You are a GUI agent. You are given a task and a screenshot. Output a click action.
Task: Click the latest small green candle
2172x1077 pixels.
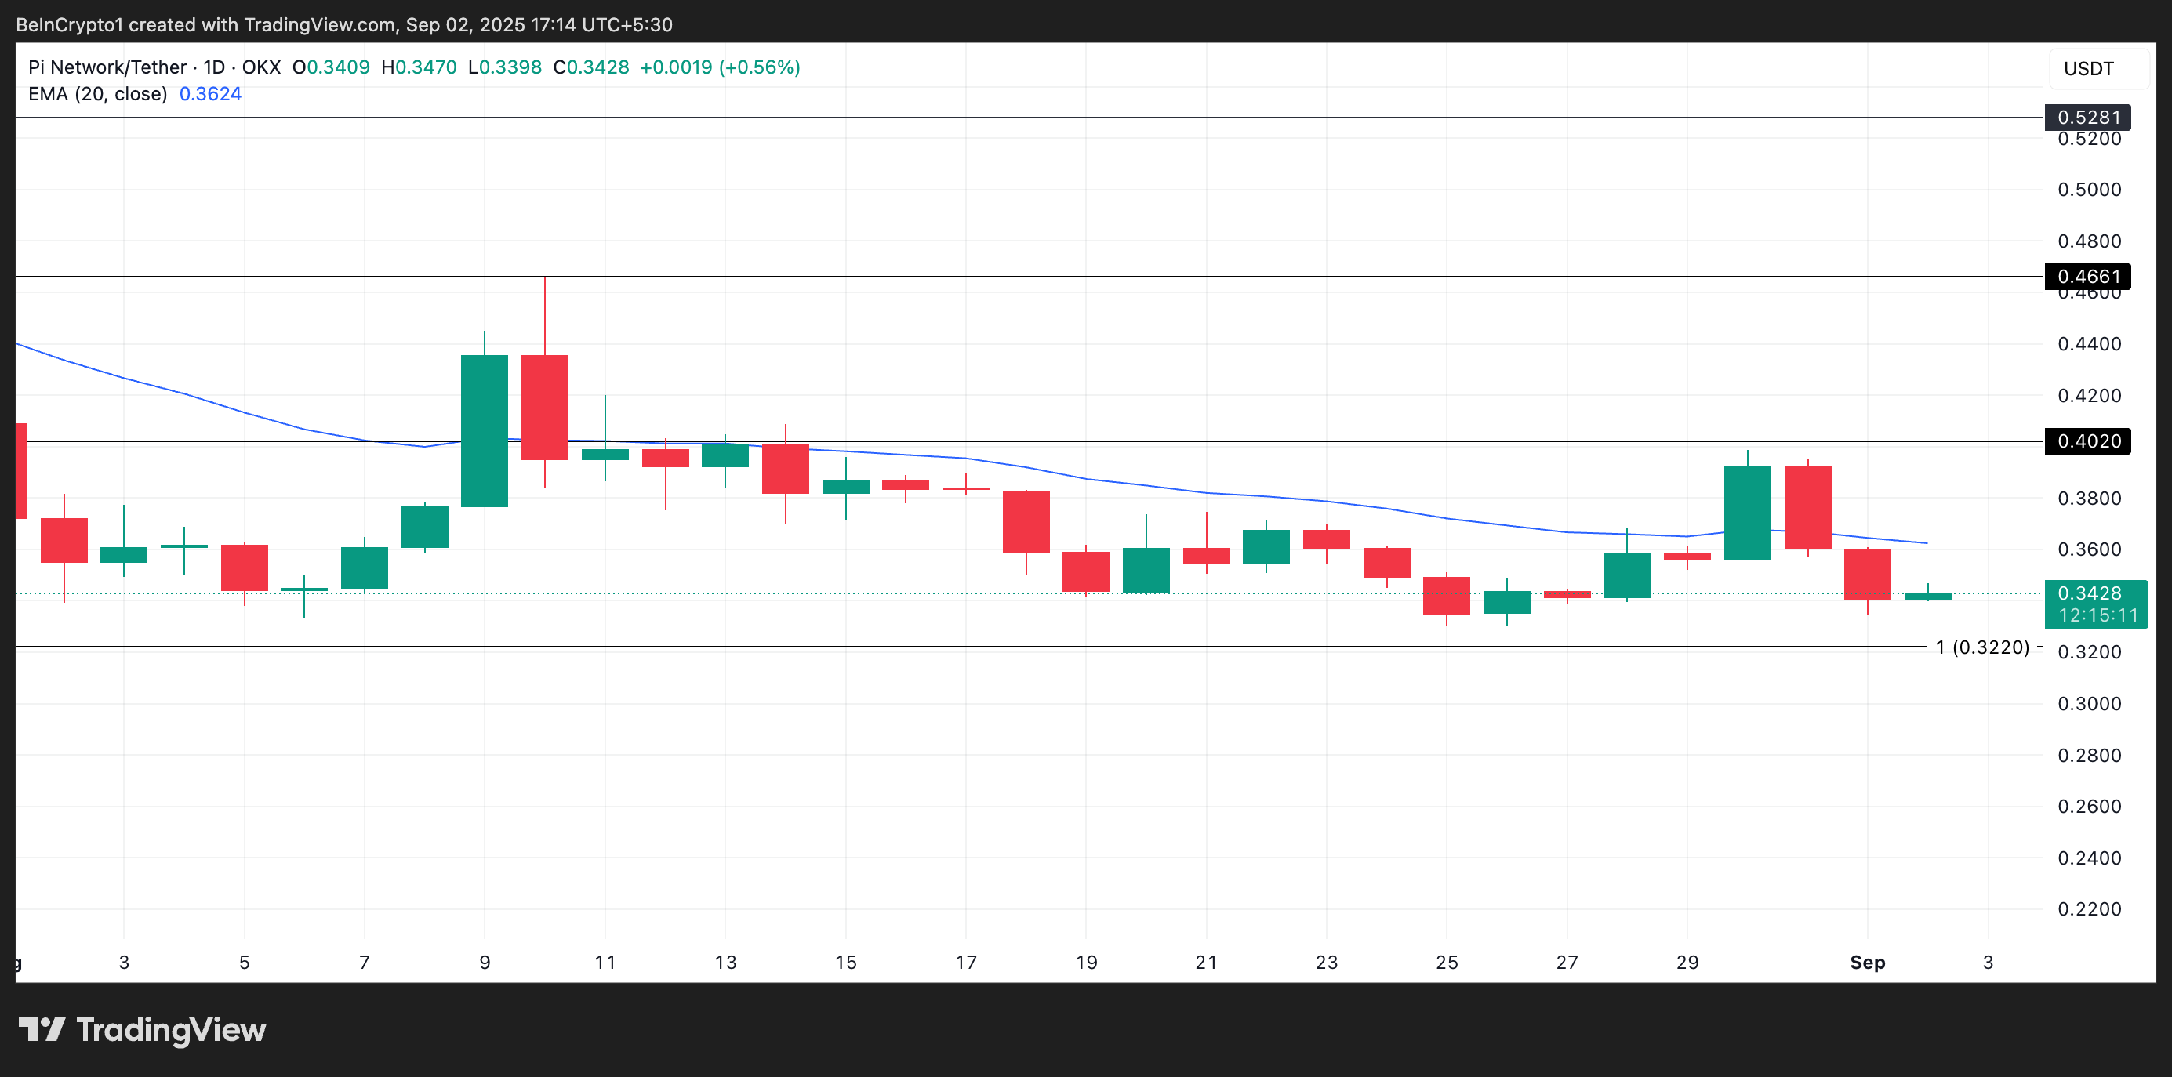tap(1927, 596)
